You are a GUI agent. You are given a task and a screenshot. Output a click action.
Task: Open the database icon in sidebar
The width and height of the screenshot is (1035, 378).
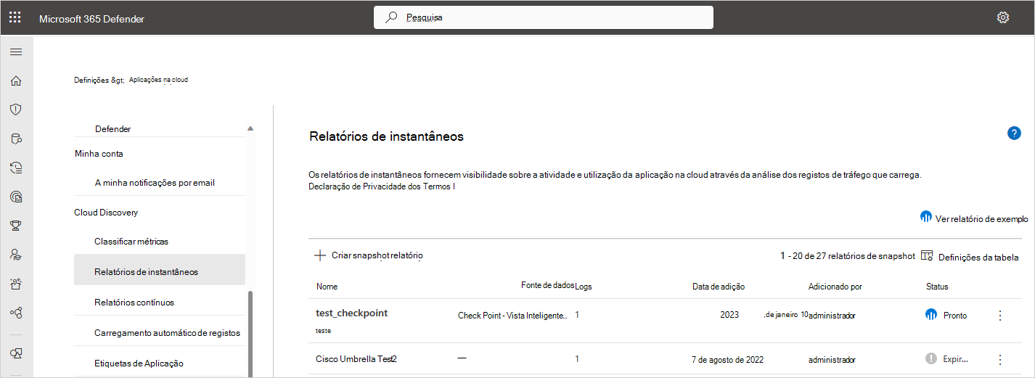15,139
